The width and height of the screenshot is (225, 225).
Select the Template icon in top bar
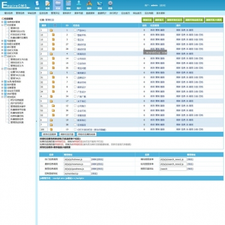pyautogui.click(x=68, y=5)
